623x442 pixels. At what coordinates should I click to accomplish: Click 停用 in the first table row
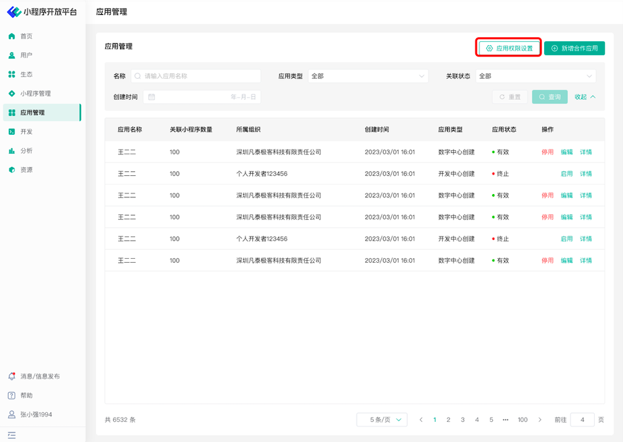(x=547, y=152)
